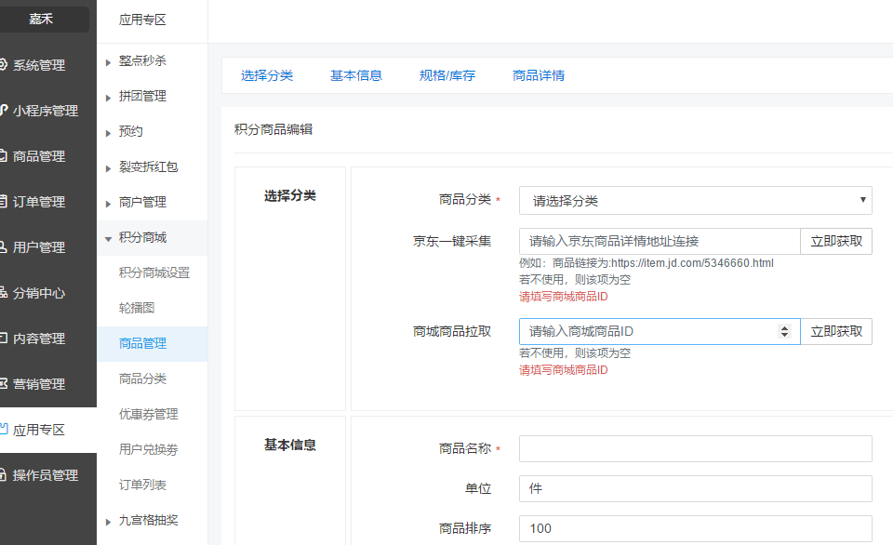Click the 基本信息 section label
The width and height of the screenshot is (893, 545).
pos(290,445)
